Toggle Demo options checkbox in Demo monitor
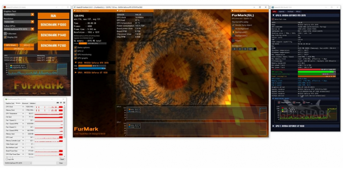 75,47
